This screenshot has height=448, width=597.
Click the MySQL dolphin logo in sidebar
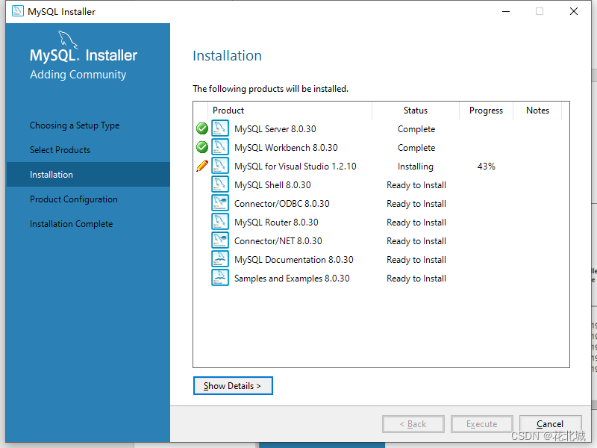pyautogui.click(x=68, y=40)
